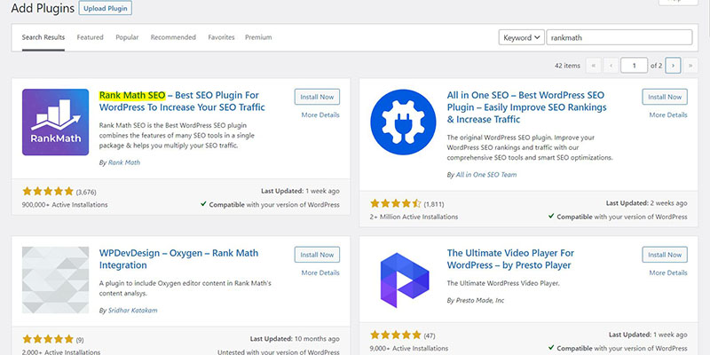710x355 pixels.
Task: Open More Details for Rank Math SEO
Action: coord(320,115)
